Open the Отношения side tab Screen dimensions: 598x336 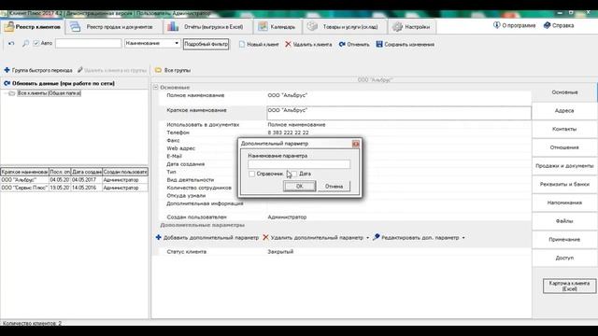564,147
